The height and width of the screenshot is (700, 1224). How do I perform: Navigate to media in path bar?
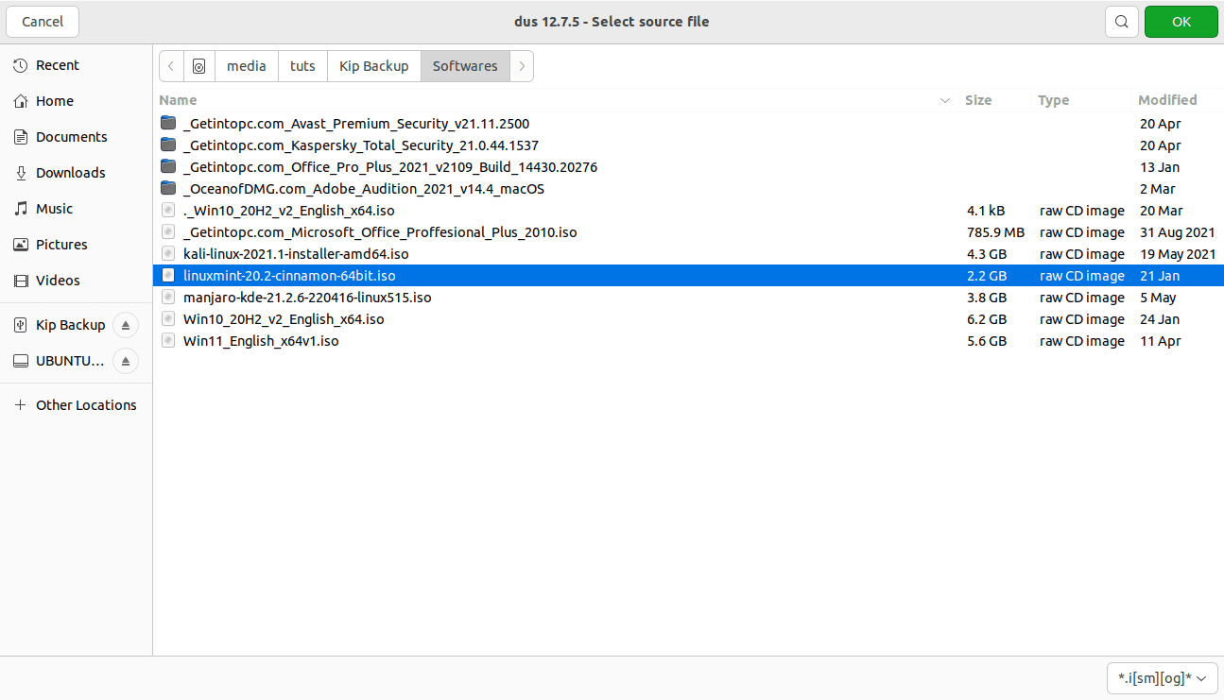pyautogui.click(x=247, y=66)
